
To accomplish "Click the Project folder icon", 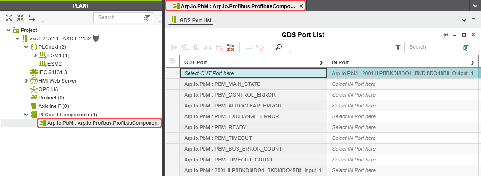I will (16, 30).
